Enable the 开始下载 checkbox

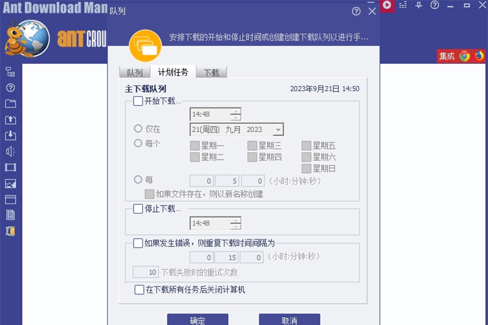click(138, 101)
